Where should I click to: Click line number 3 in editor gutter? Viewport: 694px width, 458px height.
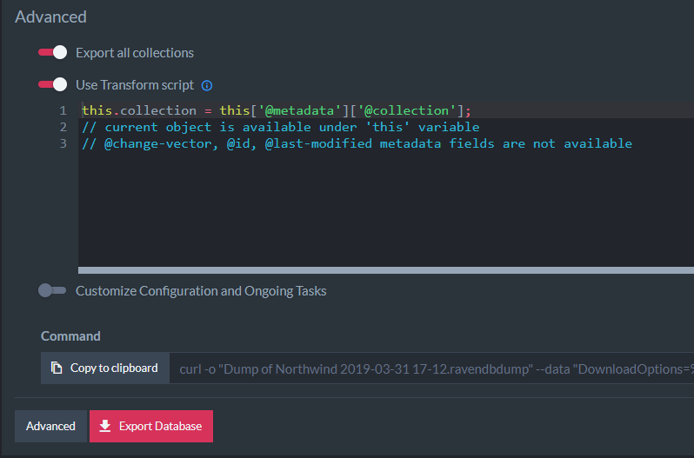coord(63,143)
